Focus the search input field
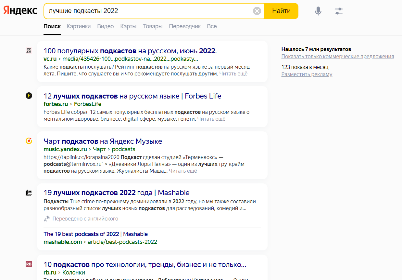Image resolution: width=402 pixels, height=280 pixels. click(x=149, y=11)
